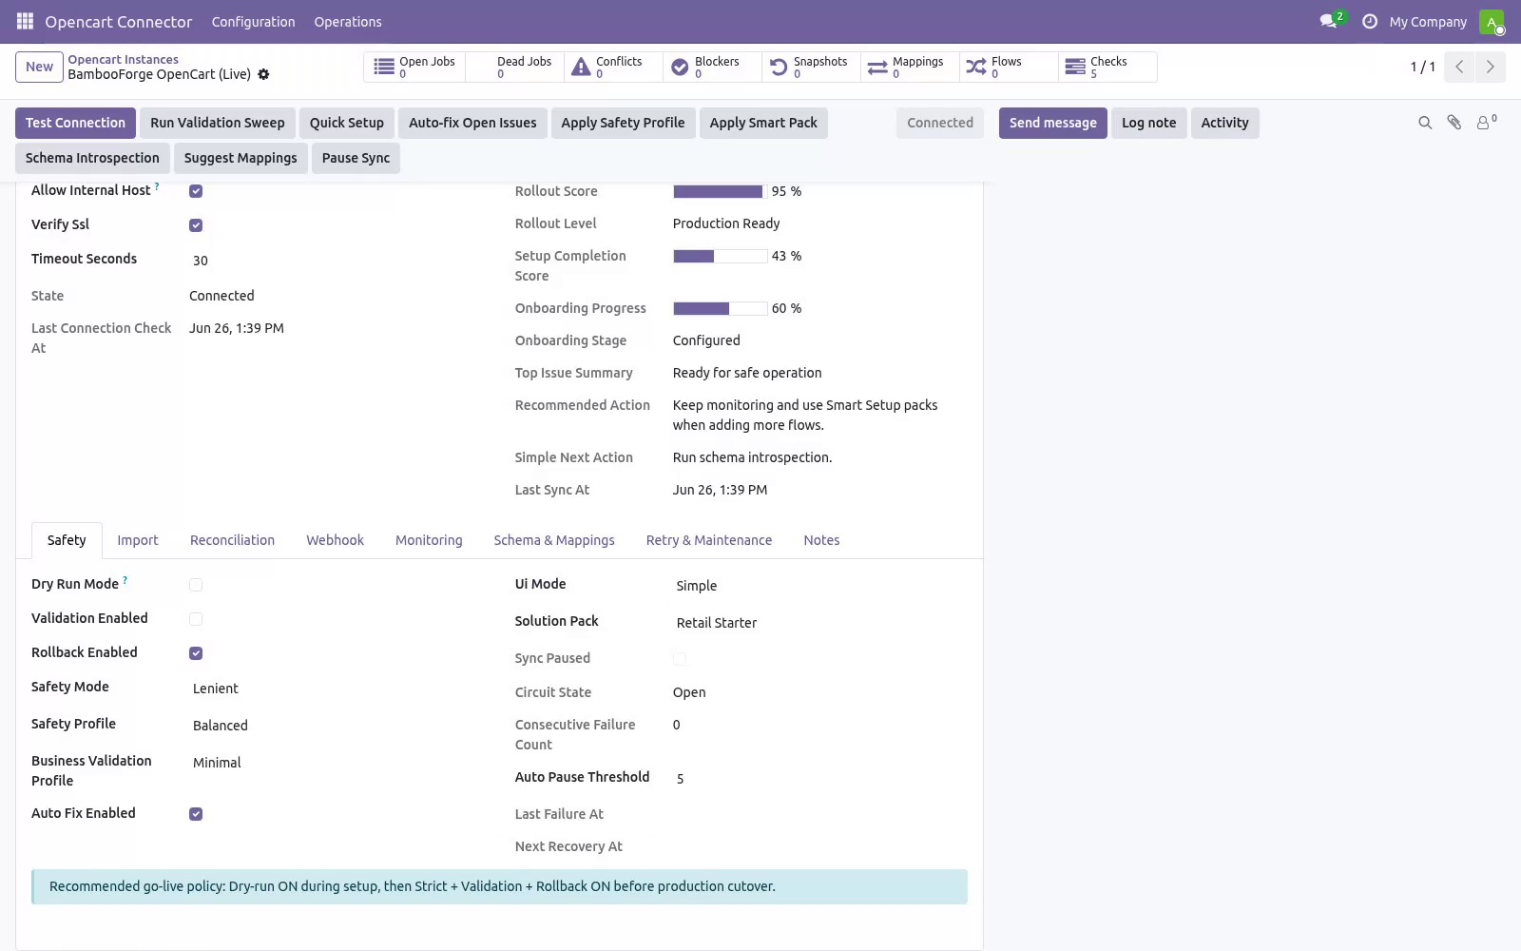Viewport: 1521px width, 951px height.
Task: Click the Rollout Score progress bar
Action: pyautogui.click(x=720, y=191)
